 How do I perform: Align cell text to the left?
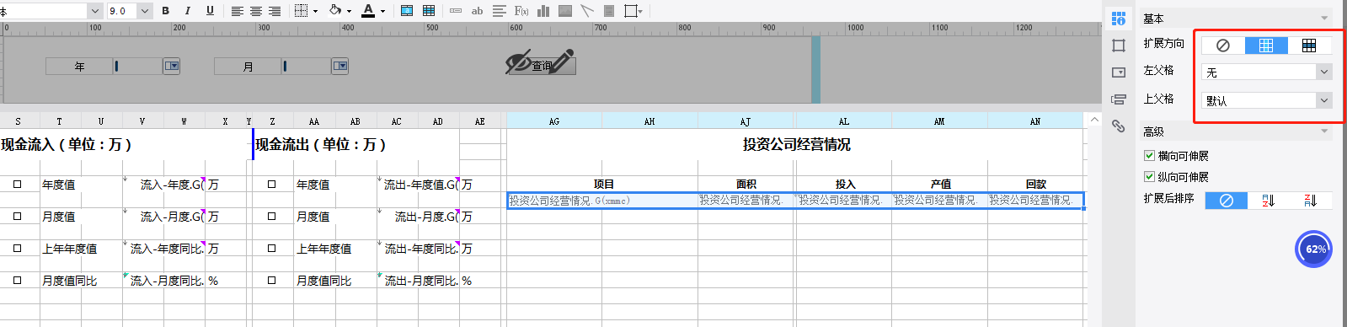238,11
